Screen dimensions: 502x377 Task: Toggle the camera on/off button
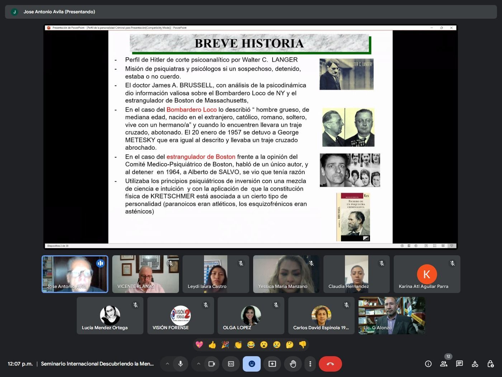[x=212, y=364]
